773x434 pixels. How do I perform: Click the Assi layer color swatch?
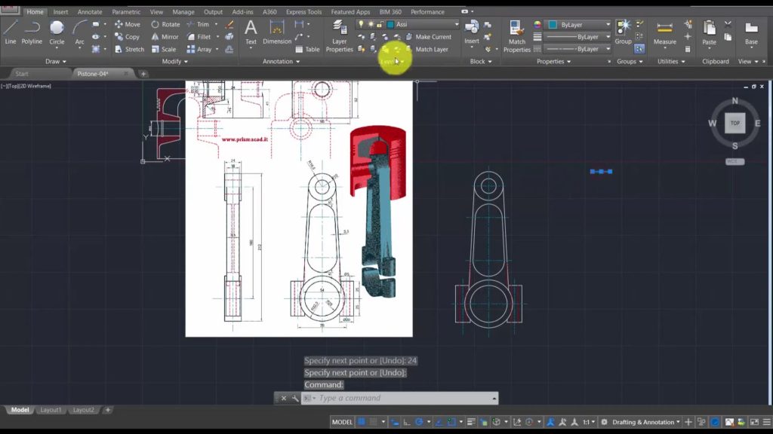(390, 24)
